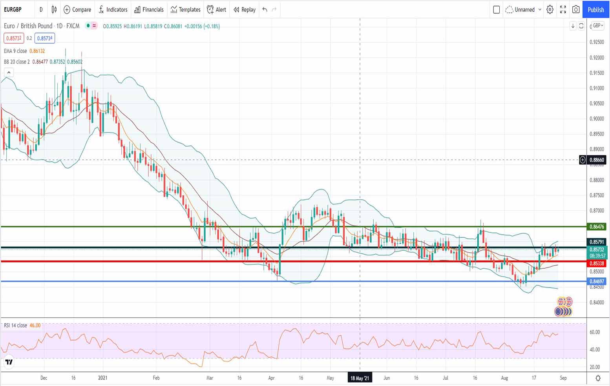The image size is (610, 386).
Task: Collapse the indicator legend arrow
Action: 9,72
